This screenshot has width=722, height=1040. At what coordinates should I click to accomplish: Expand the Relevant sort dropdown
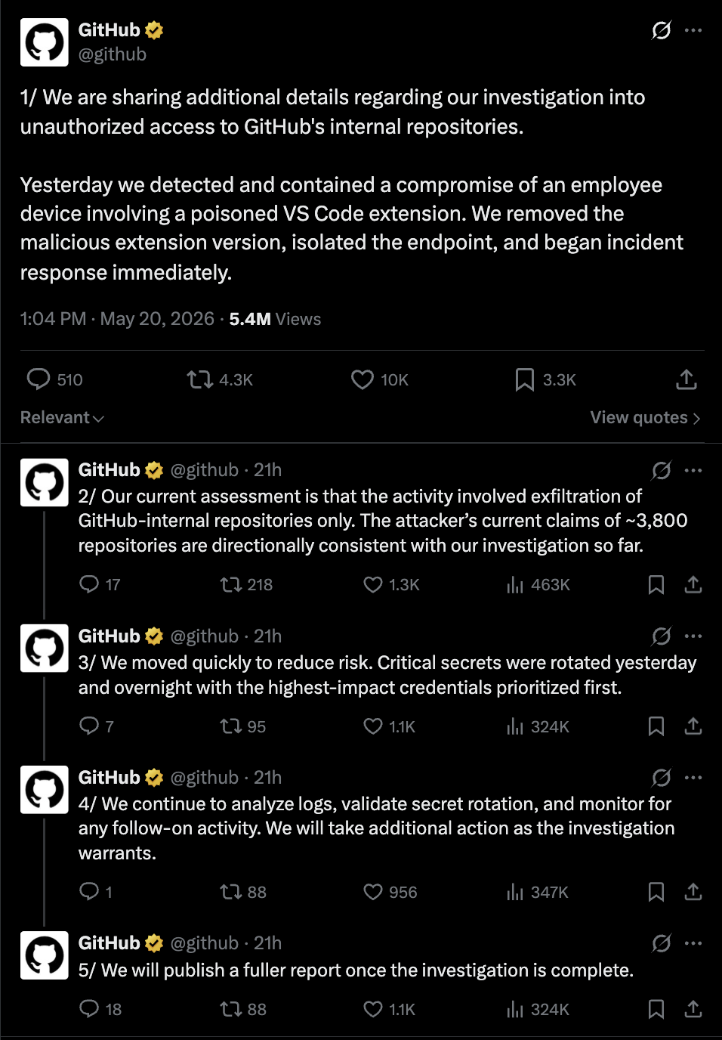click(x=62, y=417)
